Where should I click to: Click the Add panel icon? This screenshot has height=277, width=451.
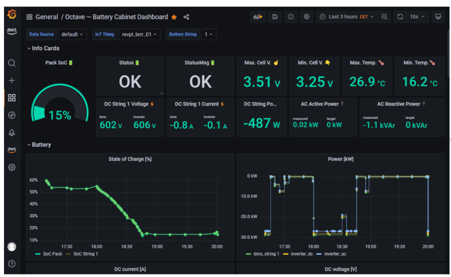pyautogui.click(x=257, y=17)
